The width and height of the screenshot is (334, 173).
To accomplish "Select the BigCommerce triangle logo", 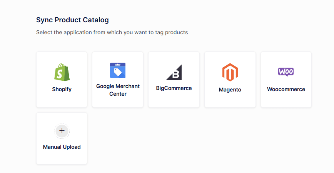I will 174,72.
